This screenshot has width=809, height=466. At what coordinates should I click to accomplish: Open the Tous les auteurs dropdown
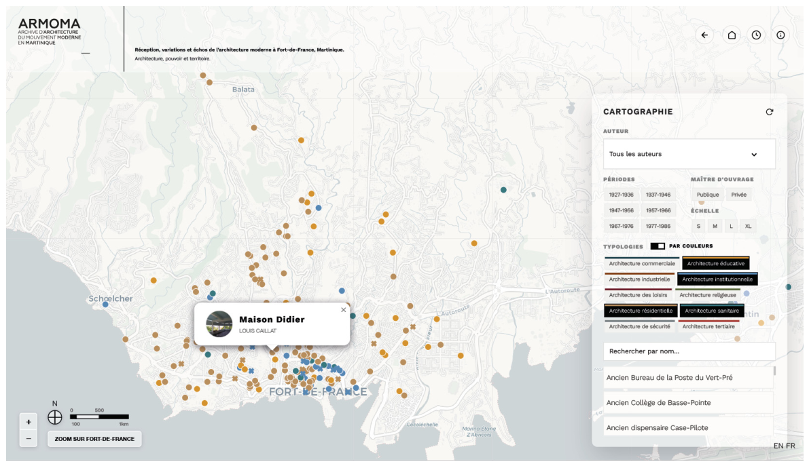click(x=689, y=154)
